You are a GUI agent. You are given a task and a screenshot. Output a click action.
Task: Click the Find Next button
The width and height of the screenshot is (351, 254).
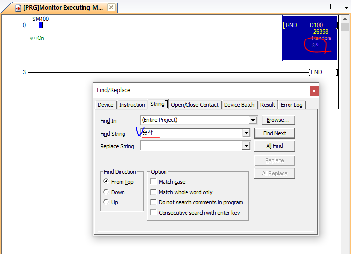(274, 133)
